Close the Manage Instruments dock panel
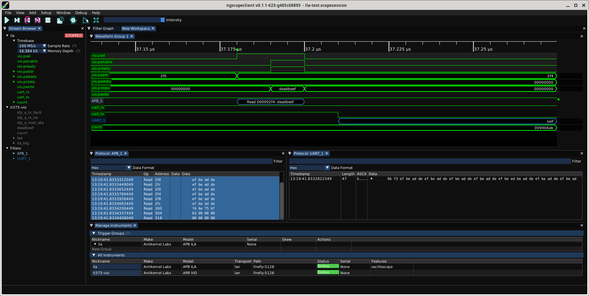This screenshot has width=589, height=296. [582, 226]
